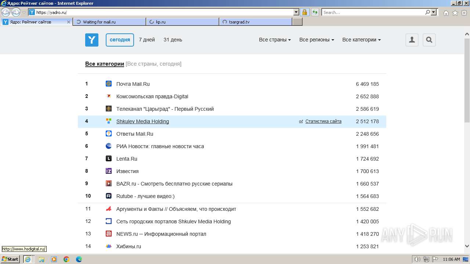Open the search provider dropdown arrow
The width and height of the screenshot is (470, 264).
(434, 12)
